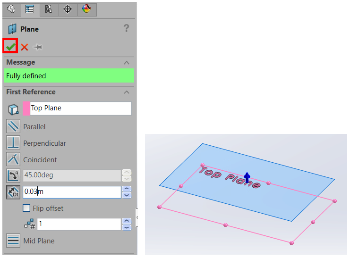Open the DimXpertManager tab

68,9
